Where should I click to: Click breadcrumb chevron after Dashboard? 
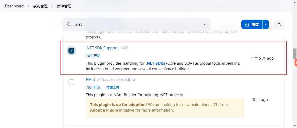click(x=28, y=6)
